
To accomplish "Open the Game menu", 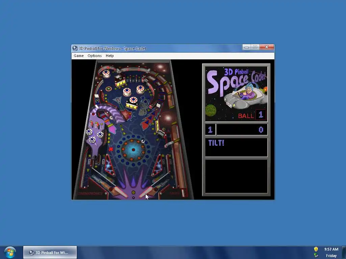I will [x=78, y=56].
